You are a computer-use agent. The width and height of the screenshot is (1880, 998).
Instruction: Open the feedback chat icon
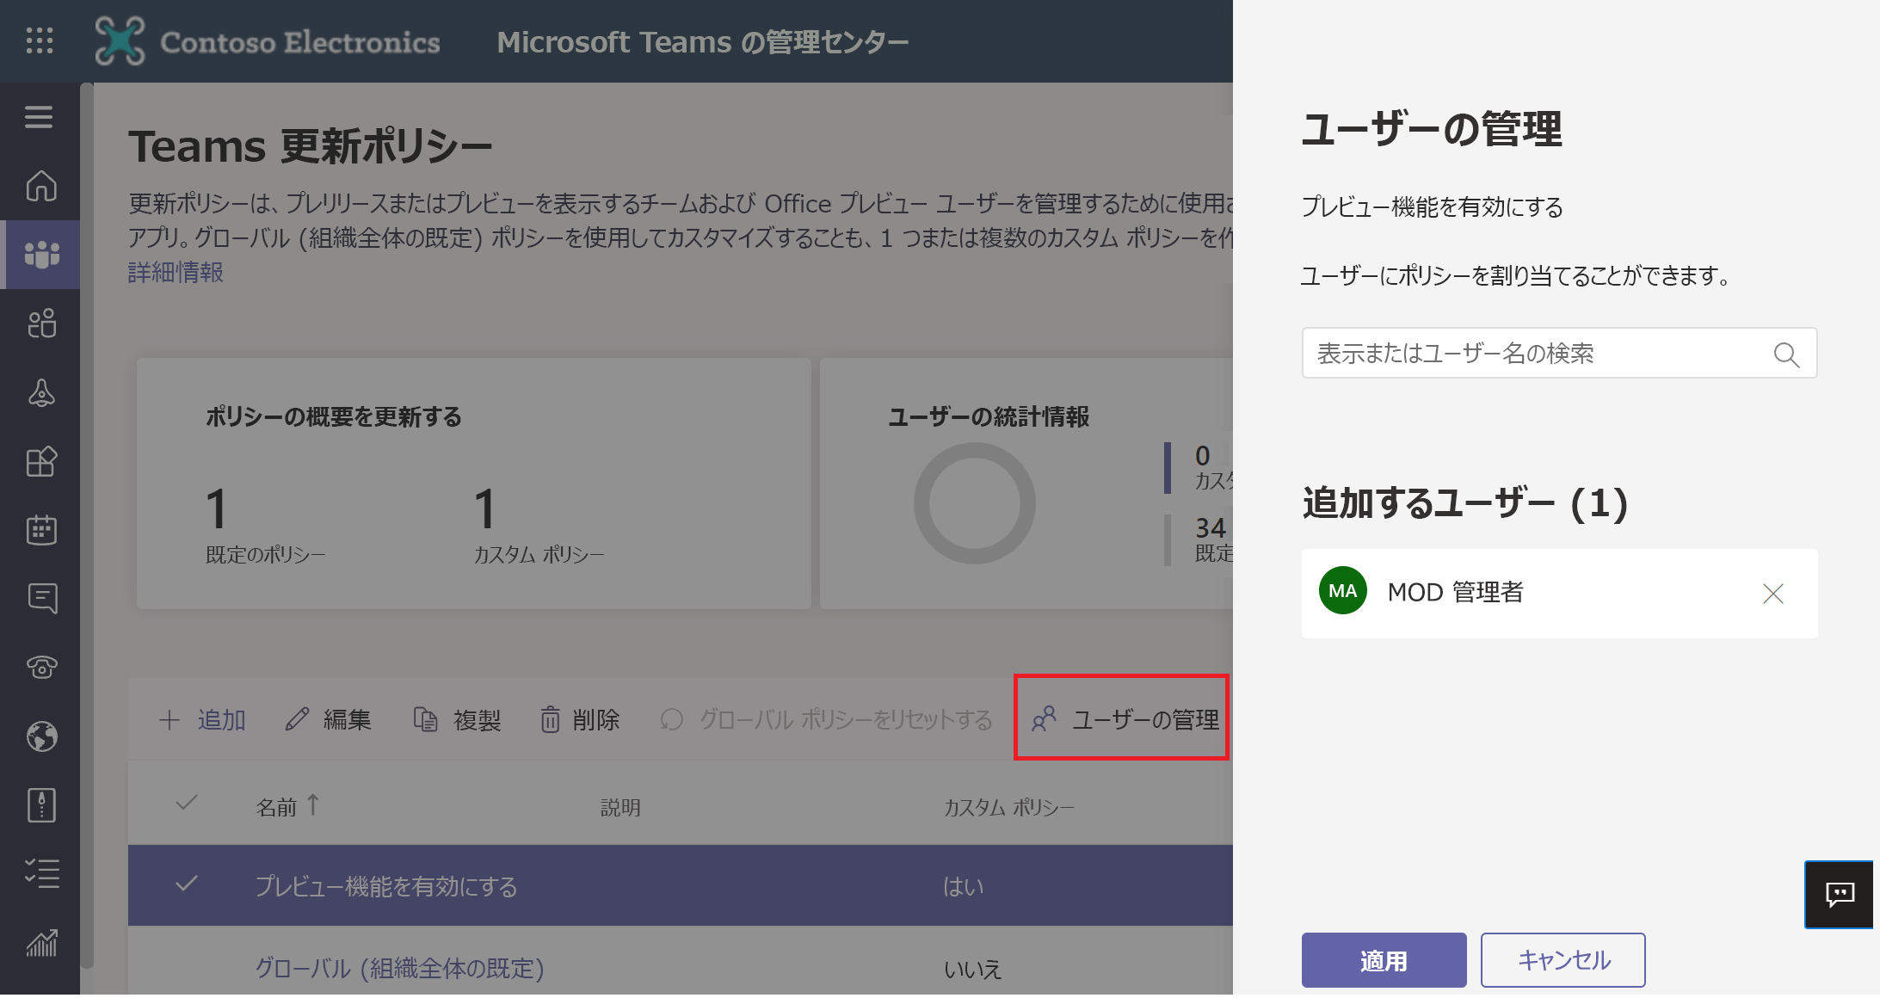click(1840, 895)
